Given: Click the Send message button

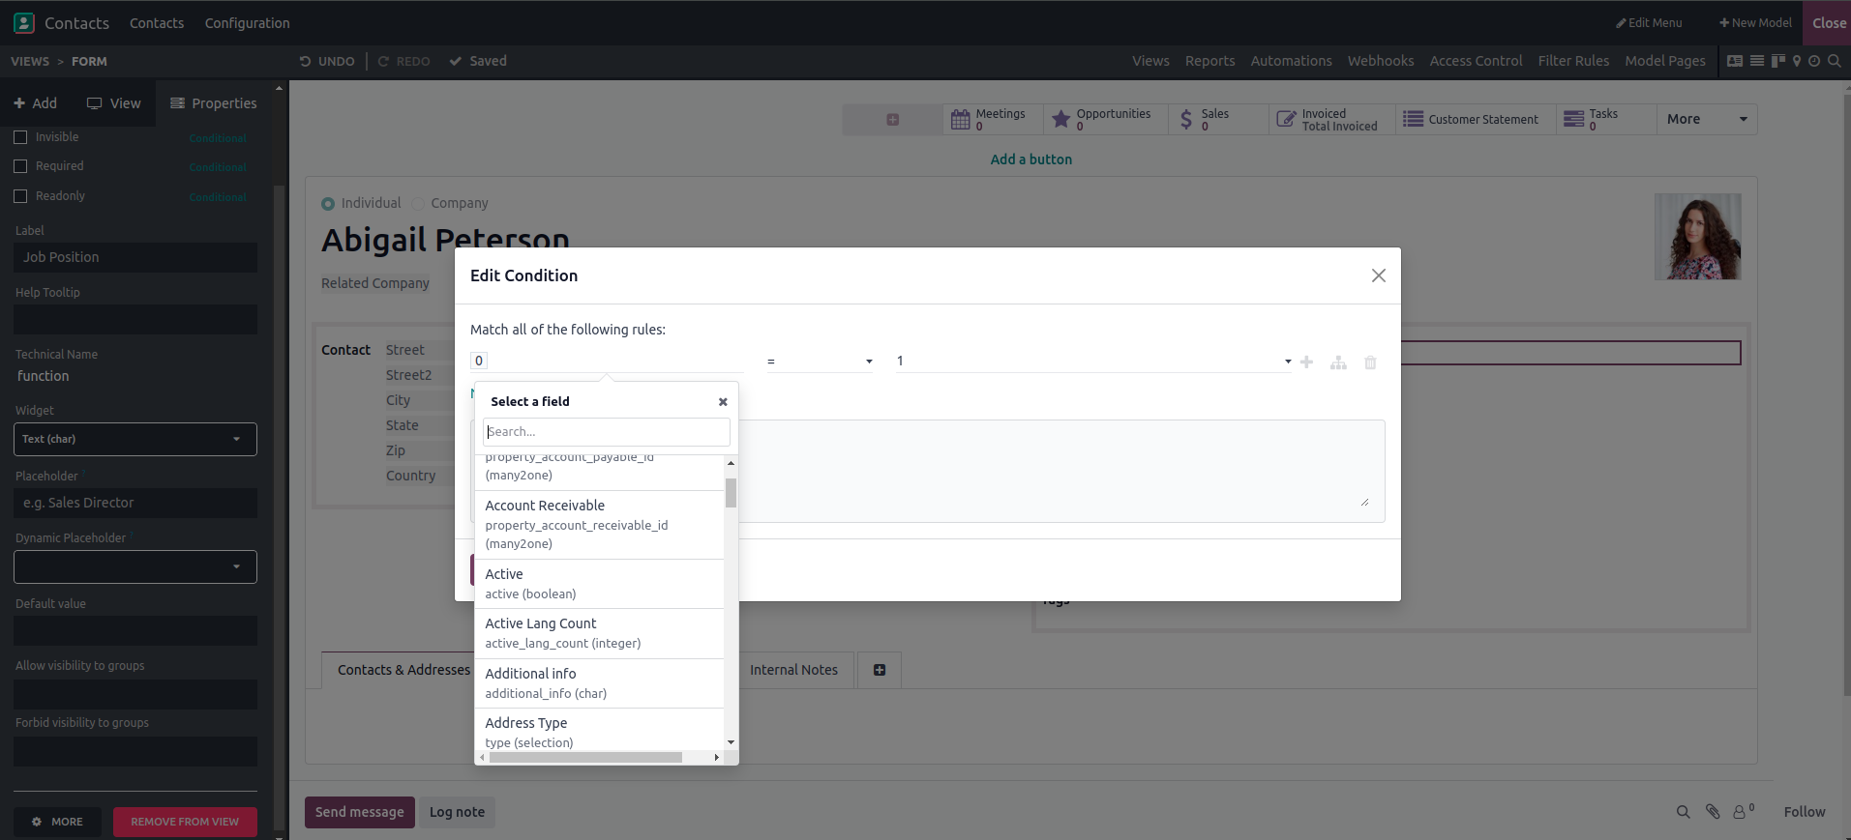Looking at the screenshot, I should pos(359,812).
